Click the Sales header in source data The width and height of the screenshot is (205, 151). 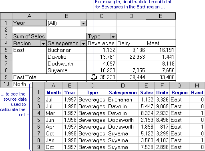147,93
